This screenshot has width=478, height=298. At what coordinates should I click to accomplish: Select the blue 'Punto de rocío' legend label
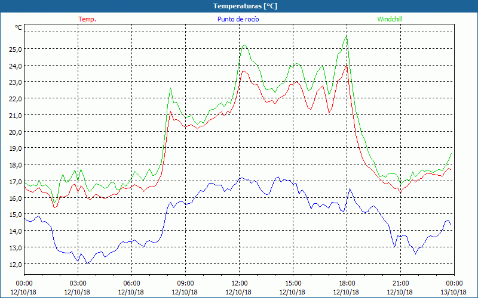click(x=238, y=19)
